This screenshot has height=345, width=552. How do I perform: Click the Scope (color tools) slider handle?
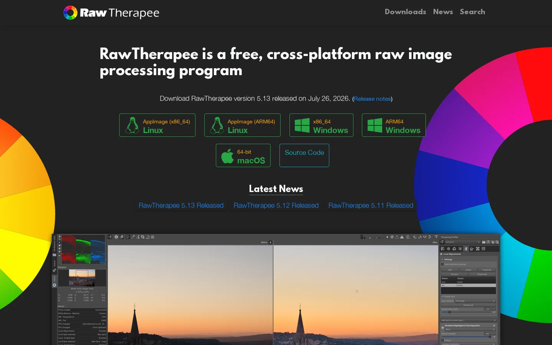[x=449, y=312]
